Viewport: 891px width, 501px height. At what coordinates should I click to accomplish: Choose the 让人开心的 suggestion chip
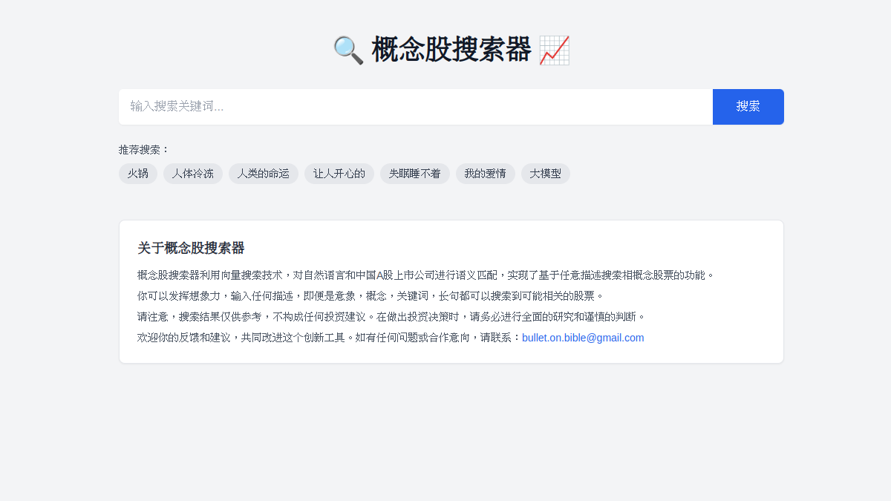coord(339,174)
